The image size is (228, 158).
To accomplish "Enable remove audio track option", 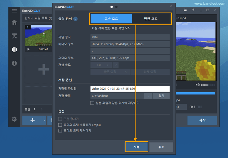I will 60,130.
